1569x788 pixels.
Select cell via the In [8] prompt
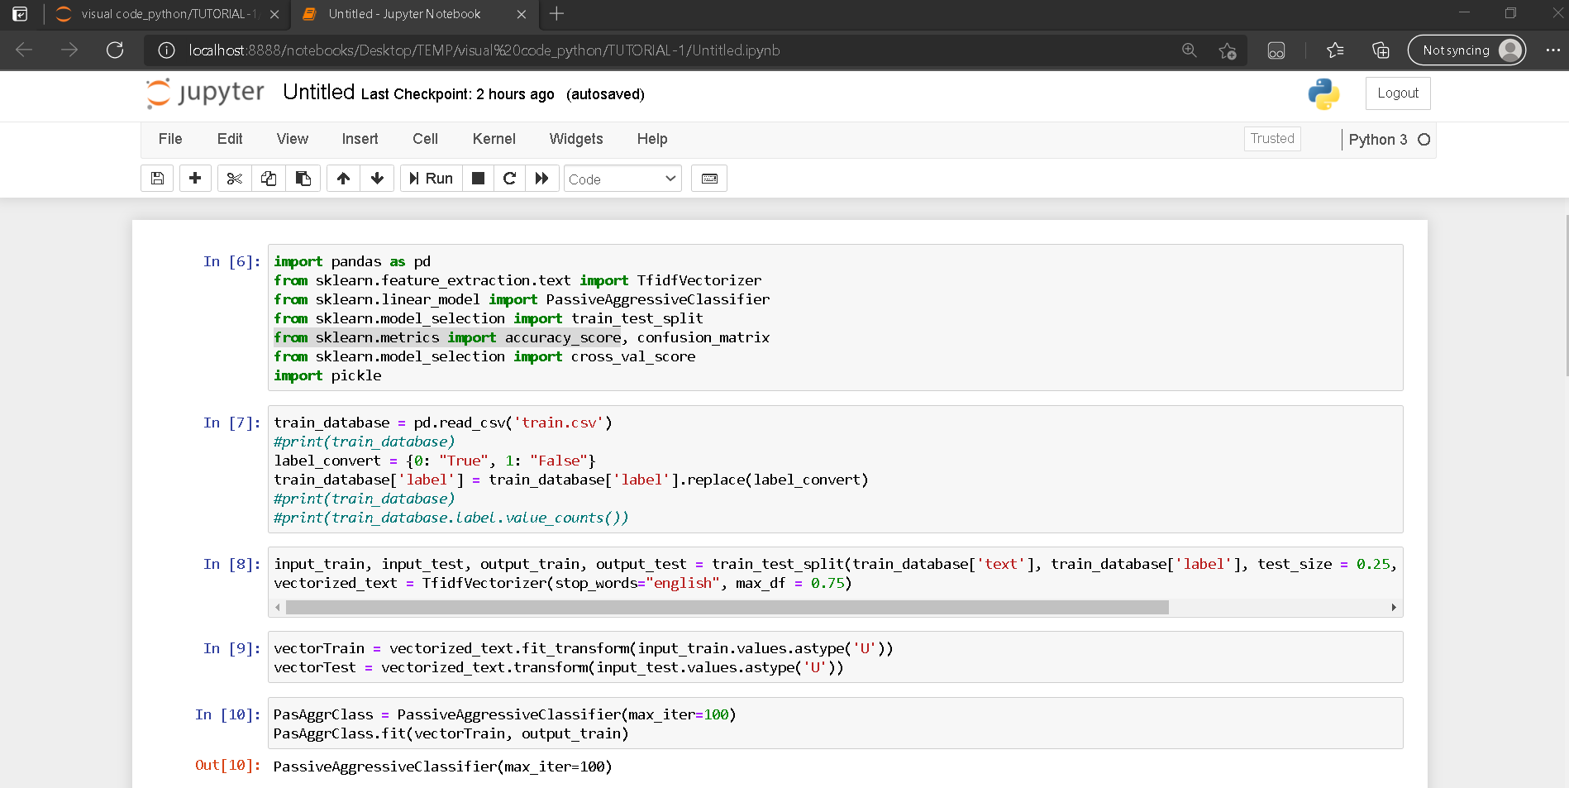pyautogui.click(x=231, y=564)
